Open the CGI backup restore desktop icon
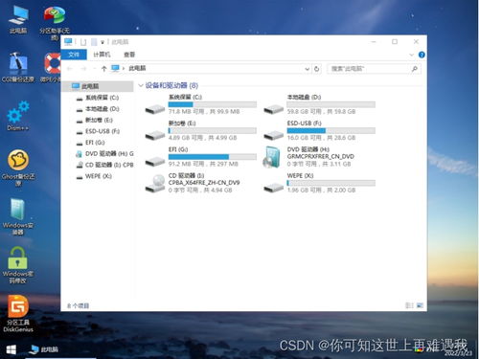 [18, 67]
